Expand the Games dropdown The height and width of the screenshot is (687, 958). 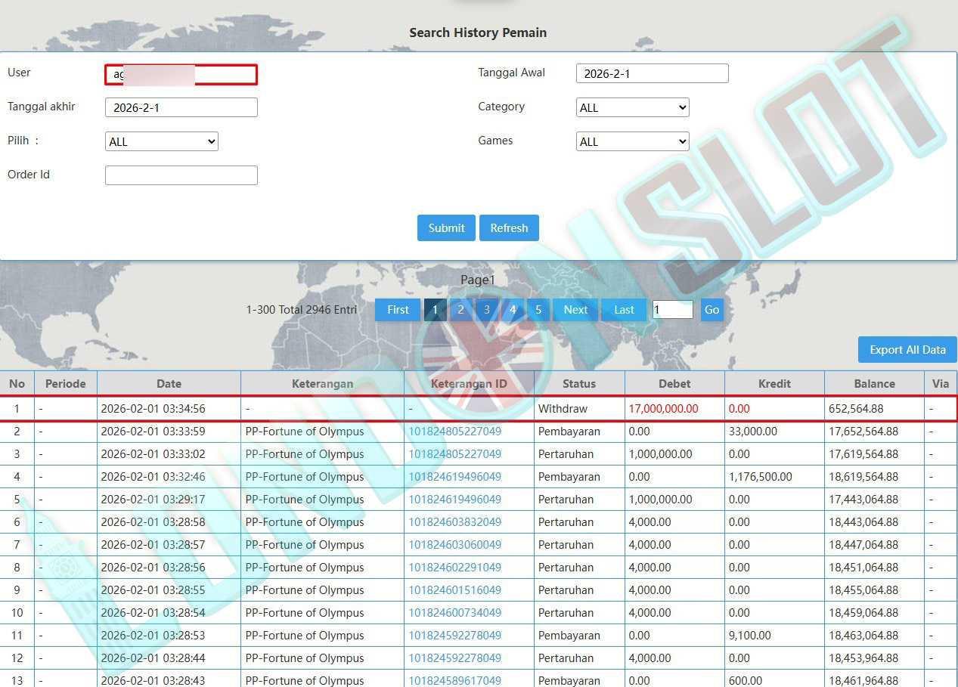632,142
